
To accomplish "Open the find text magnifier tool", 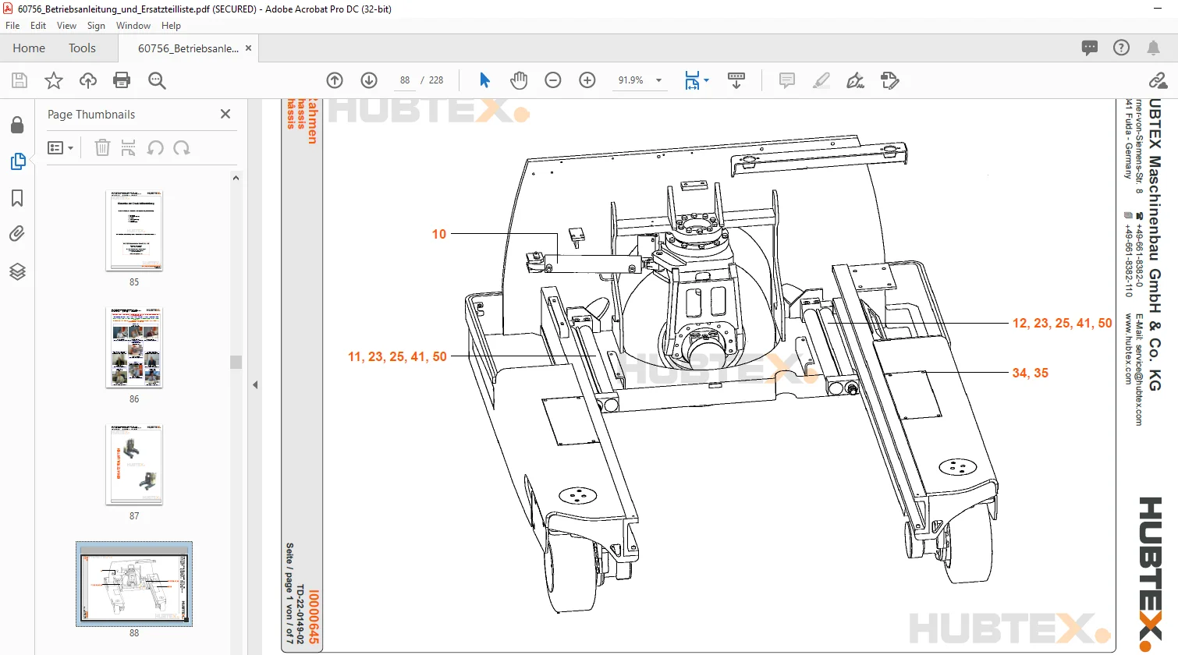I will point(157,80).
